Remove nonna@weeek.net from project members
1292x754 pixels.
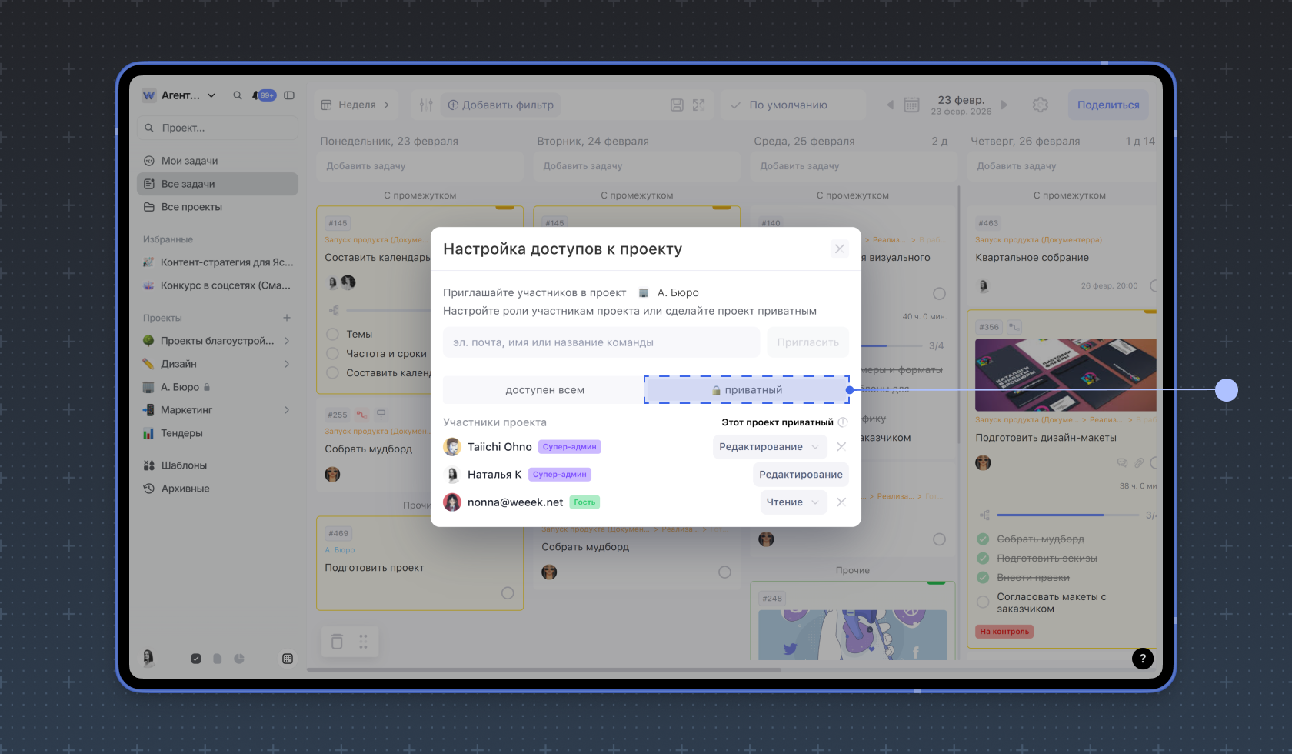(841, 502)
